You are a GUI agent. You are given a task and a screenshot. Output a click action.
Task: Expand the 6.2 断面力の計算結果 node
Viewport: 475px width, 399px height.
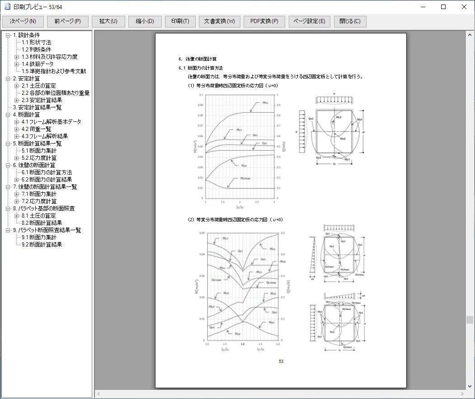pos(17,180)
